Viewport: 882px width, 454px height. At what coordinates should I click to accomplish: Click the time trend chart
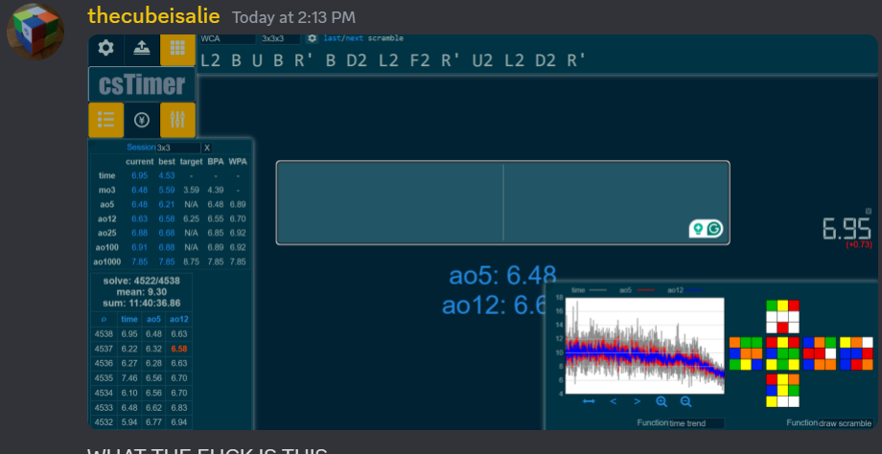point(644,345)
